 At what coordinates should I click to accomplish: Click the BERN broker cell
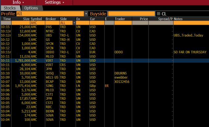[50, 111]
